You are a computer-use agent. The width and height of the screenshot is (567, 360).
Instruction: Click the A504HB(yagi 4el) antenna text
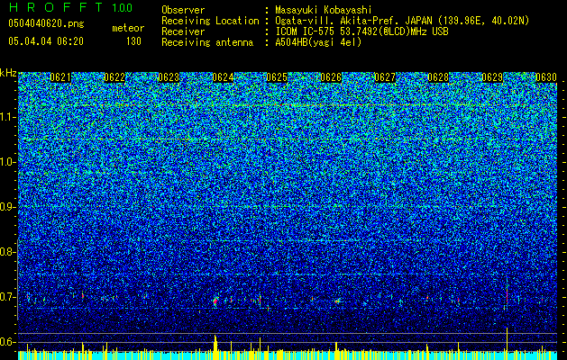(318, 42)
